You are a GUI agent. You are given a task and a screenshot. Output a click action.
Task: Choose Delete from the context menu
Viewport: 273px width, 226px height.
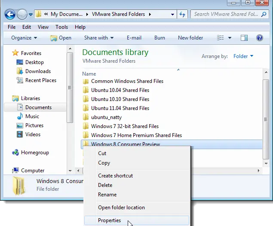[137, 185]
